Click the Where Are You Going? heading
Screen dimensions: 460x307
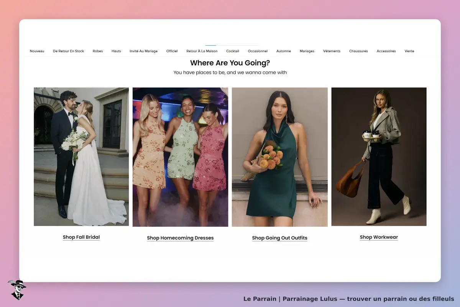pyautogui.click(x=230, y=63)
